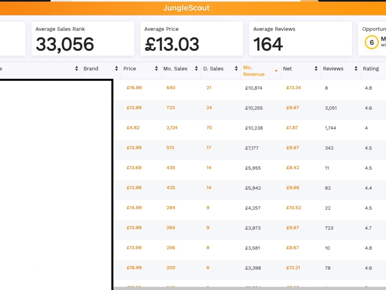The height and width of the screenshot is (290, 386).
Task: Select rating 4.7
Action: point(368,228)
